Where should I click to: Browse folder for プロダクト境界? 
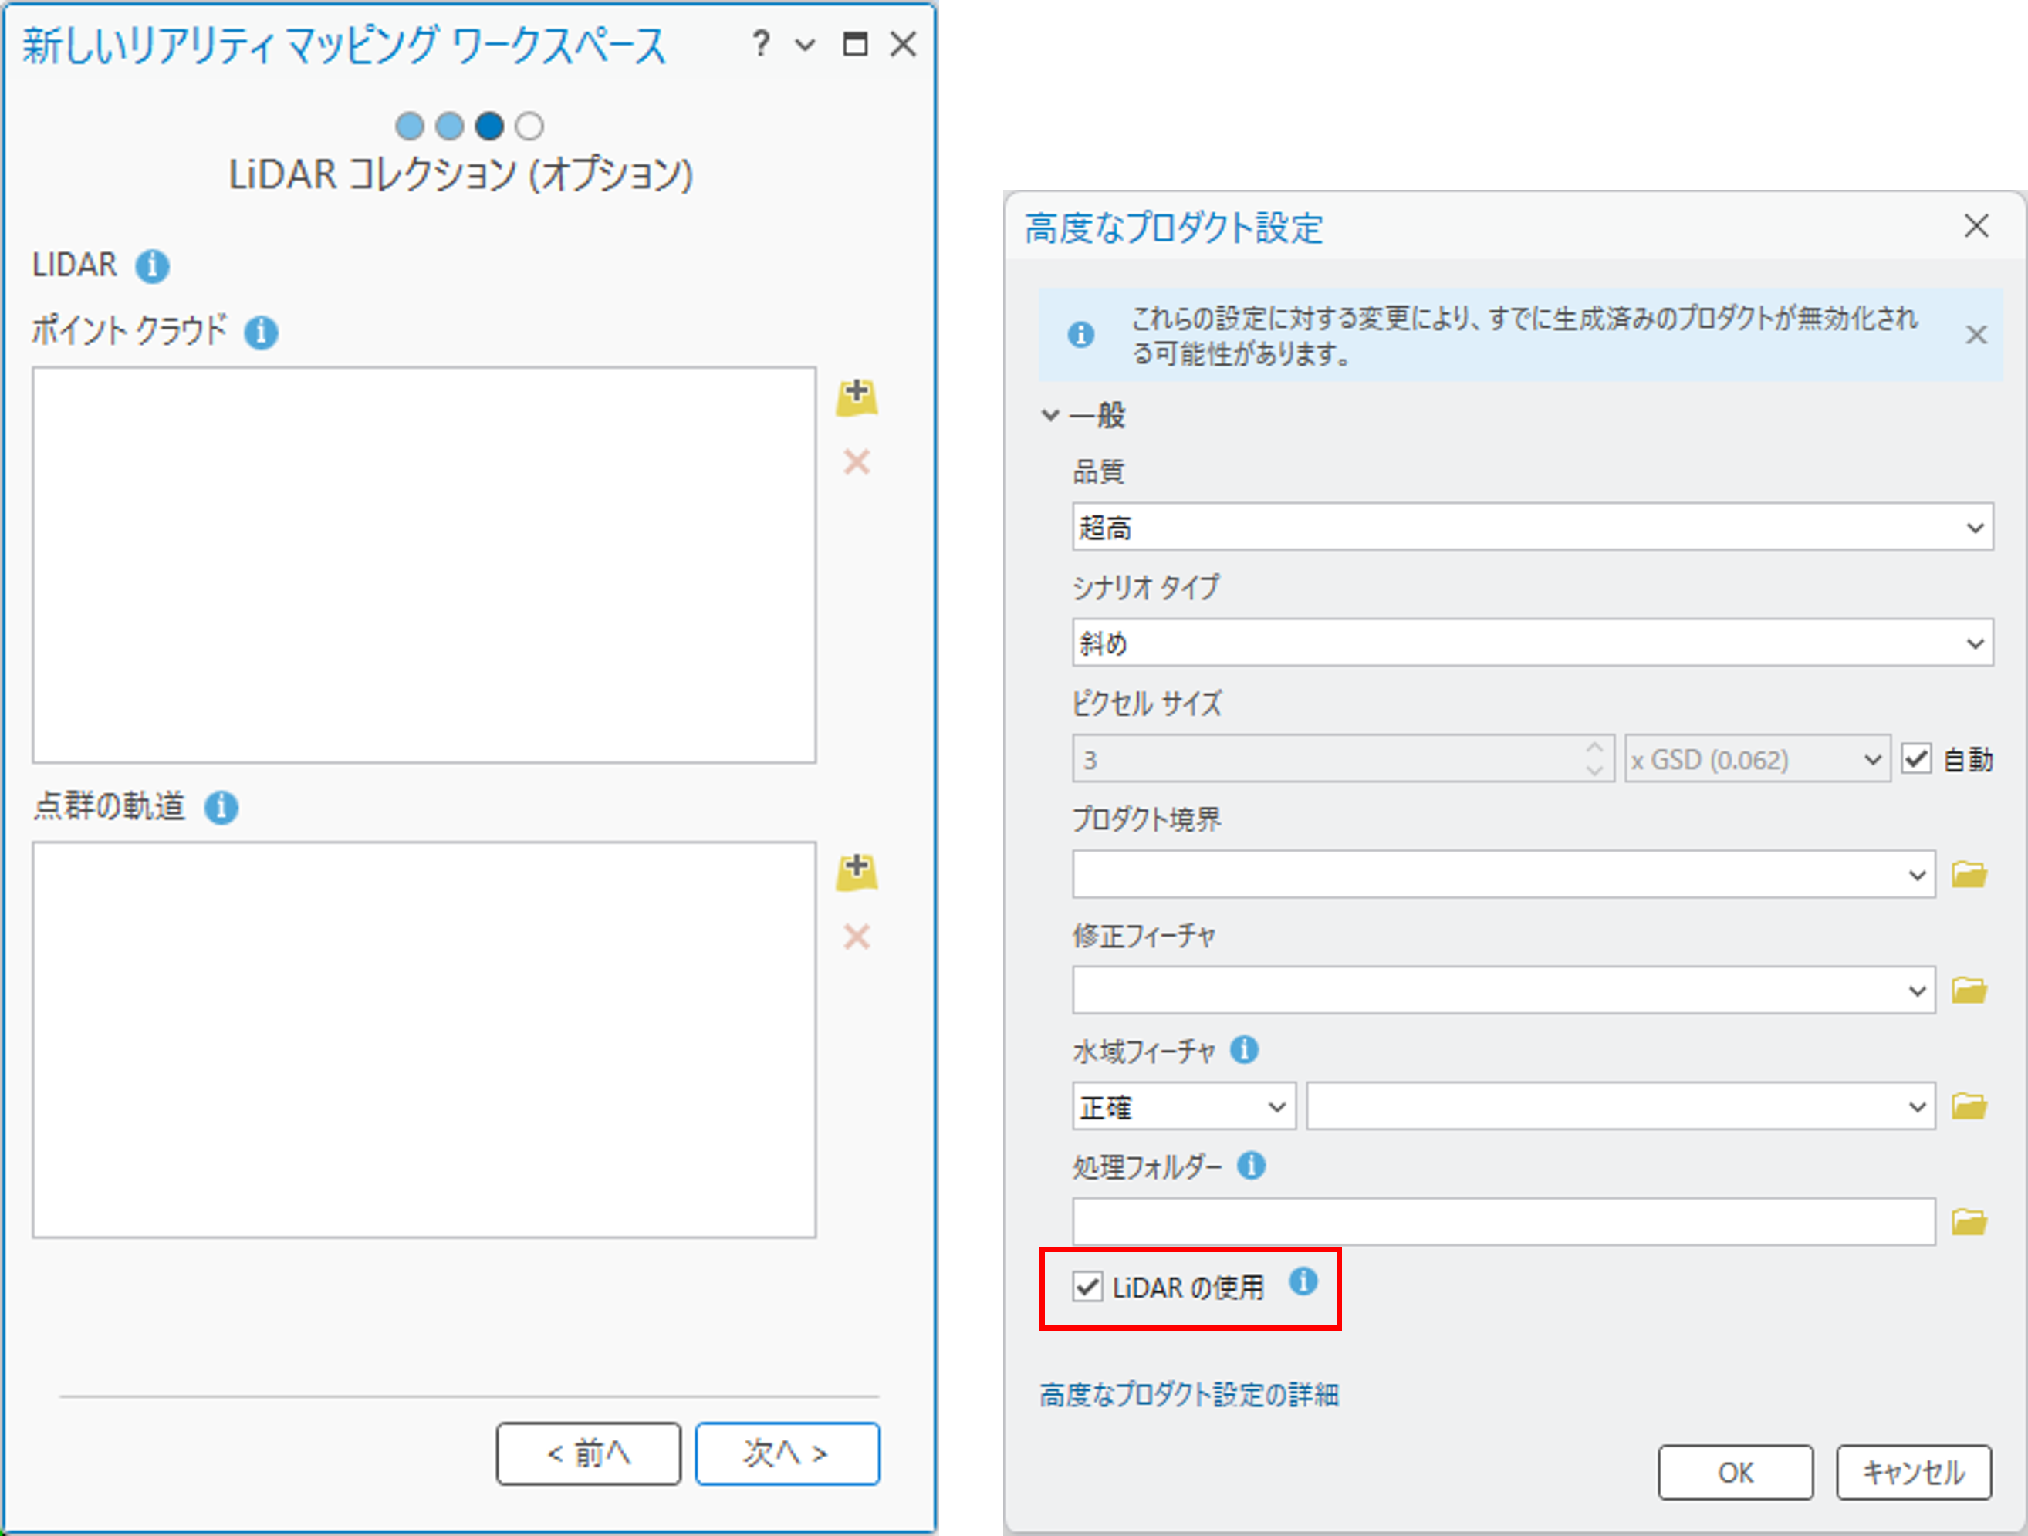[1969, 874]
